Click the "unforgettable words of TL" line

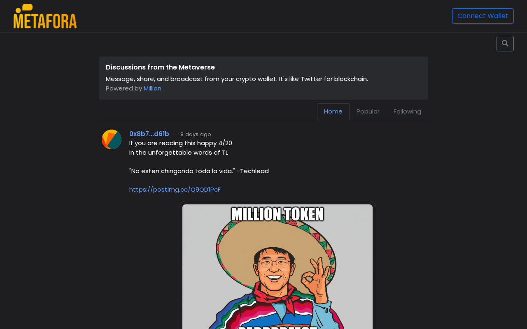(x=179, y=153)
